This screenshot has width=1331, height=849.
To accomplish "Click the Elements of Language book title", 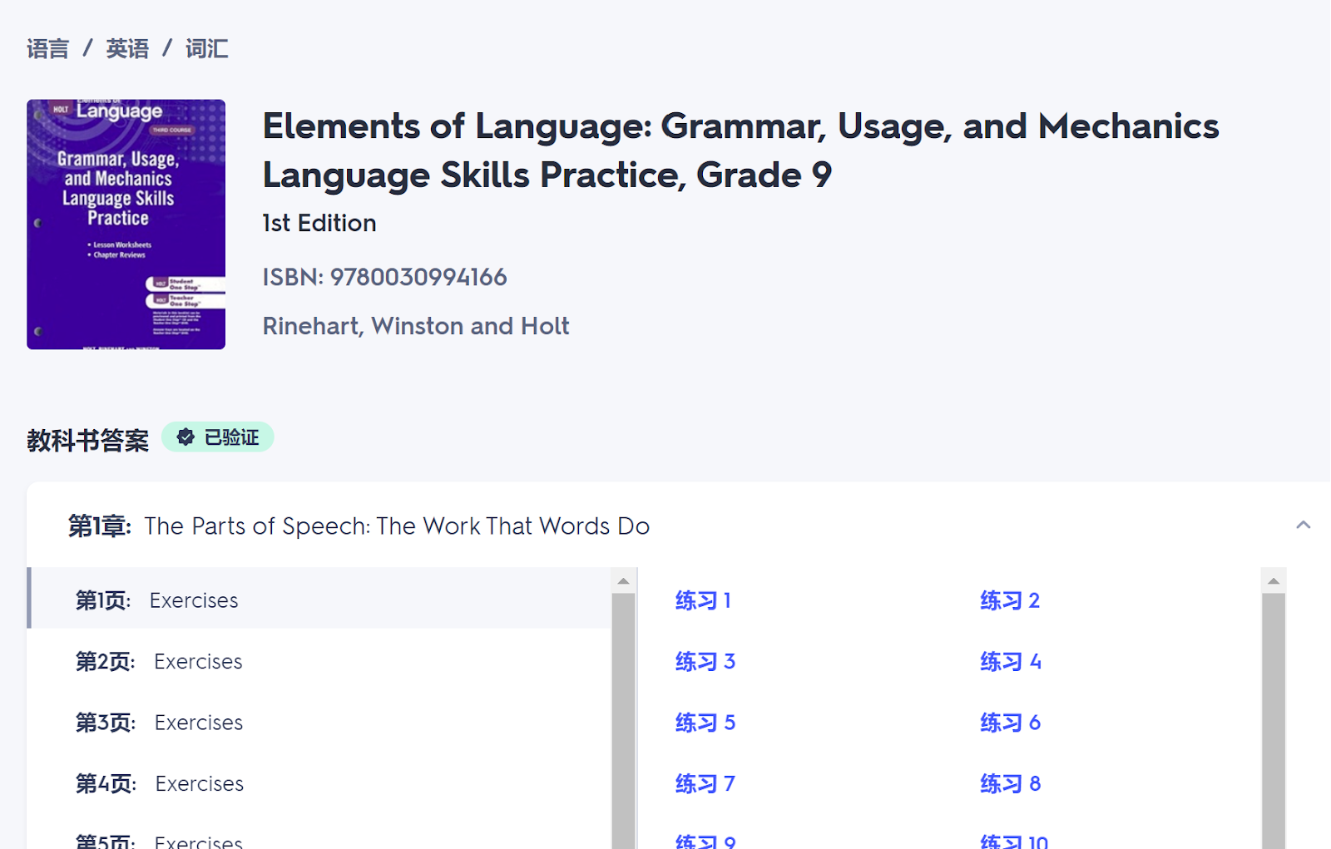I will 740,151.
